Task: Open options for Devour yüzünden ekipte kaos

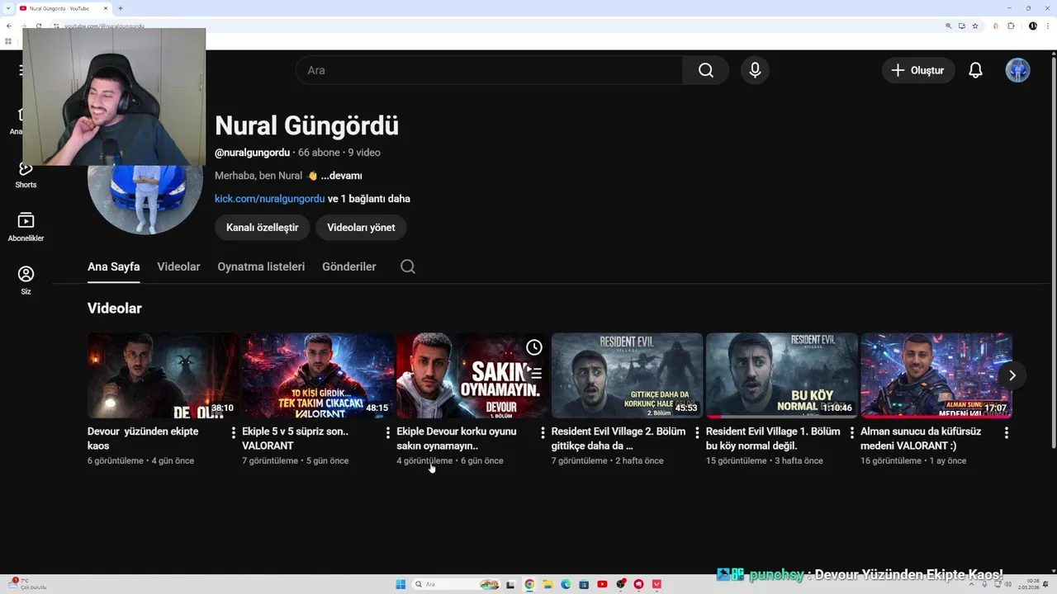Action: (x=234, y=432)
